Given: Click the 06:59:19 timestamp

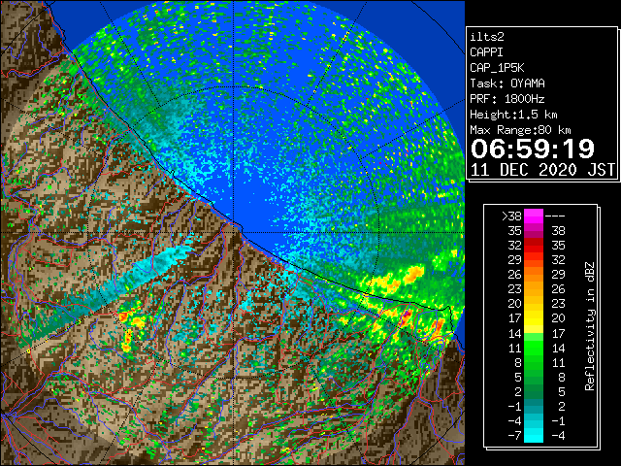Looking at the screenshot, I should (x=533, y=149).
